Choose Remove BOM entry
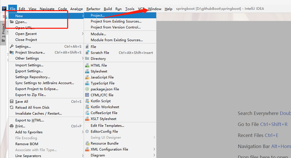 coord(46,144)
